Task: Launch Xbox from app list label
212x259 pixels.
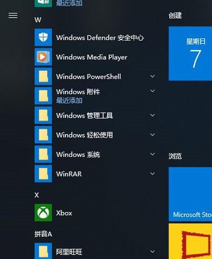Action: [64, 213]
